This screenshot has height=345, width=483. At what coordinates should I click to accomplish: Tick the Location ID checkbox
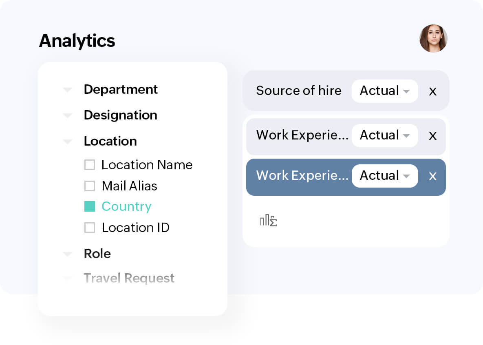click(x=90, y=228)
